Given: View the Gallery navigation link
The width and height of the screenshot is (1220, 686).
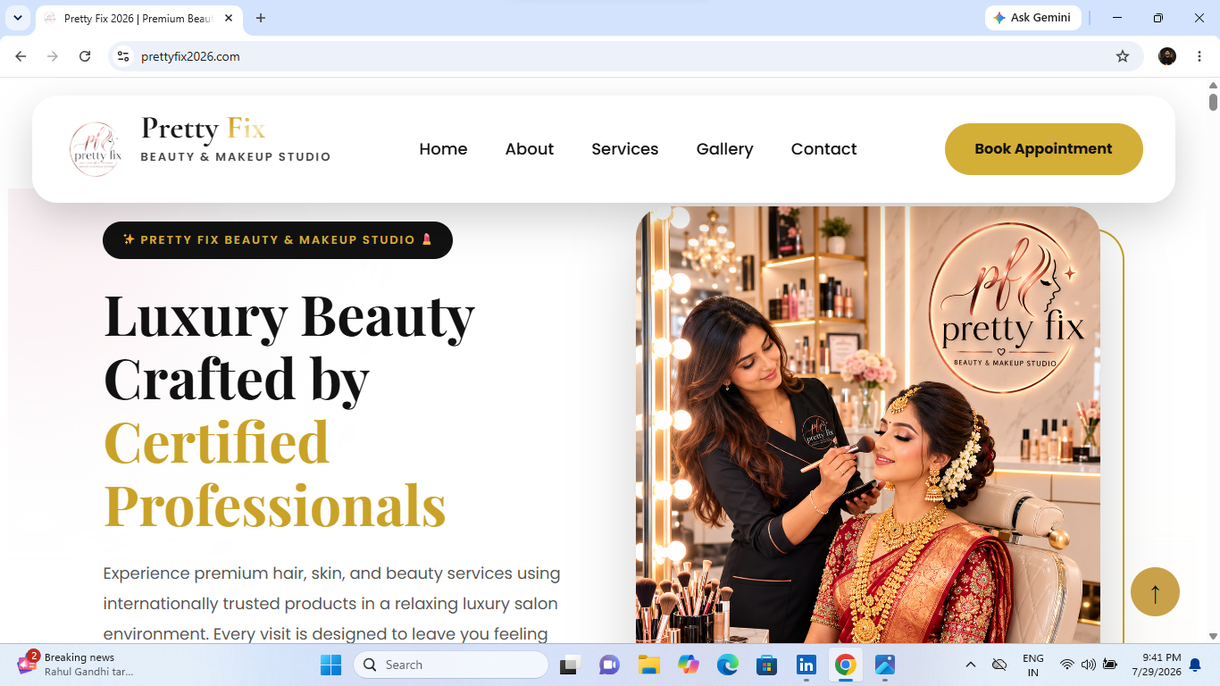Looking at the screenshot, I should point(724,149).
